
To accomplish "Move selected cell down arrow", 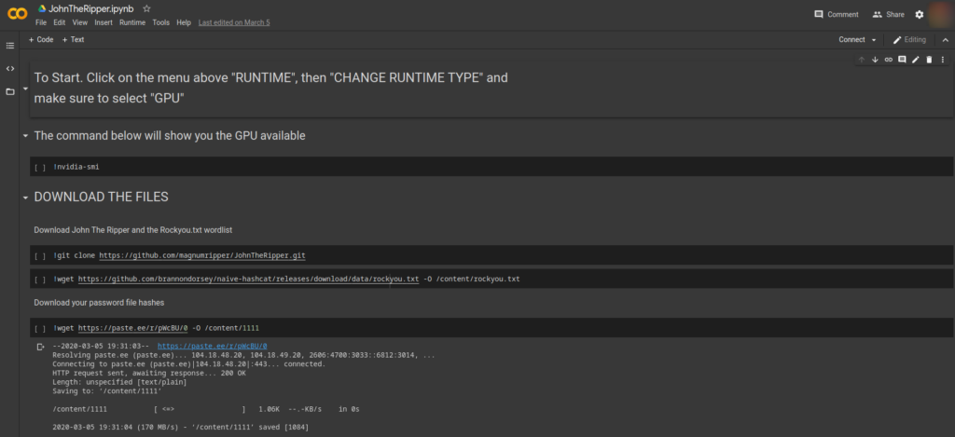I will point(875,60).
